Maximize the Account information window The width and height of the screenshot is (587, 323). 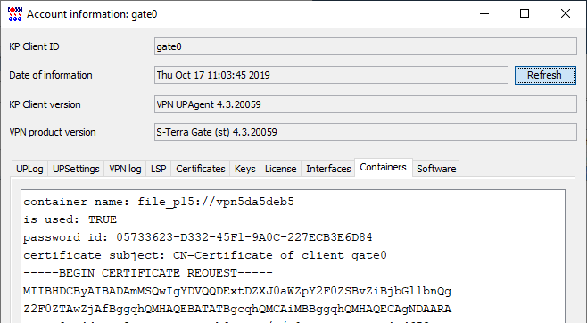click(x=525, y=14)
